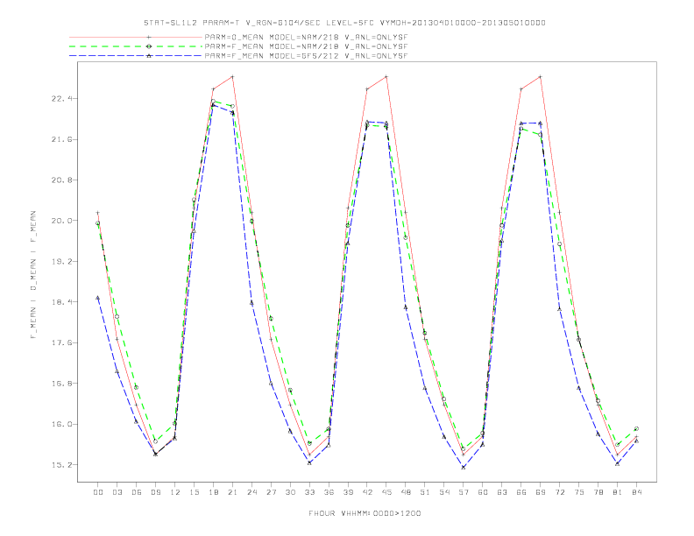Click y-axis tick value 21.6
694x536 pixels.
coord(61,139)
